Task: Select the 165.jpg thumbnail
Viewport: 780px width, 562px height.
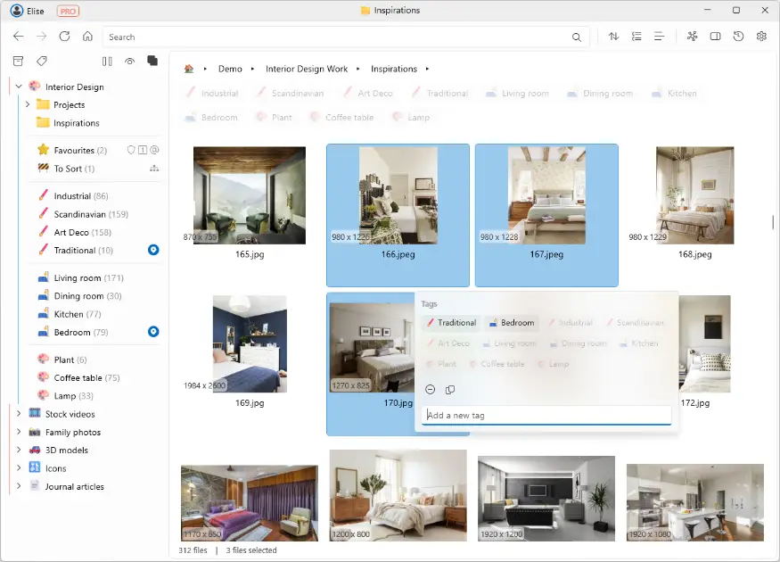Action: [250, 195]
